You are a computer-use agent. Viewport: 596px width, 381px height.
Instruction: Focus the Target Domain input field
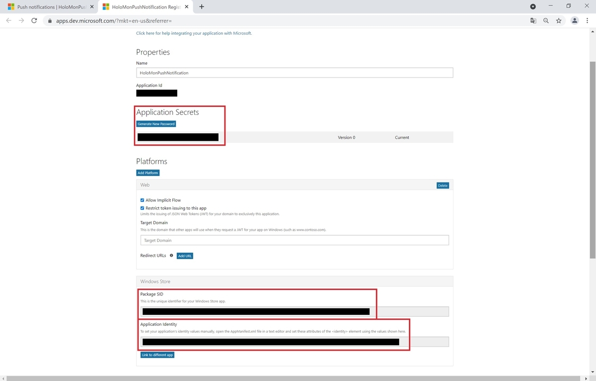295,240
